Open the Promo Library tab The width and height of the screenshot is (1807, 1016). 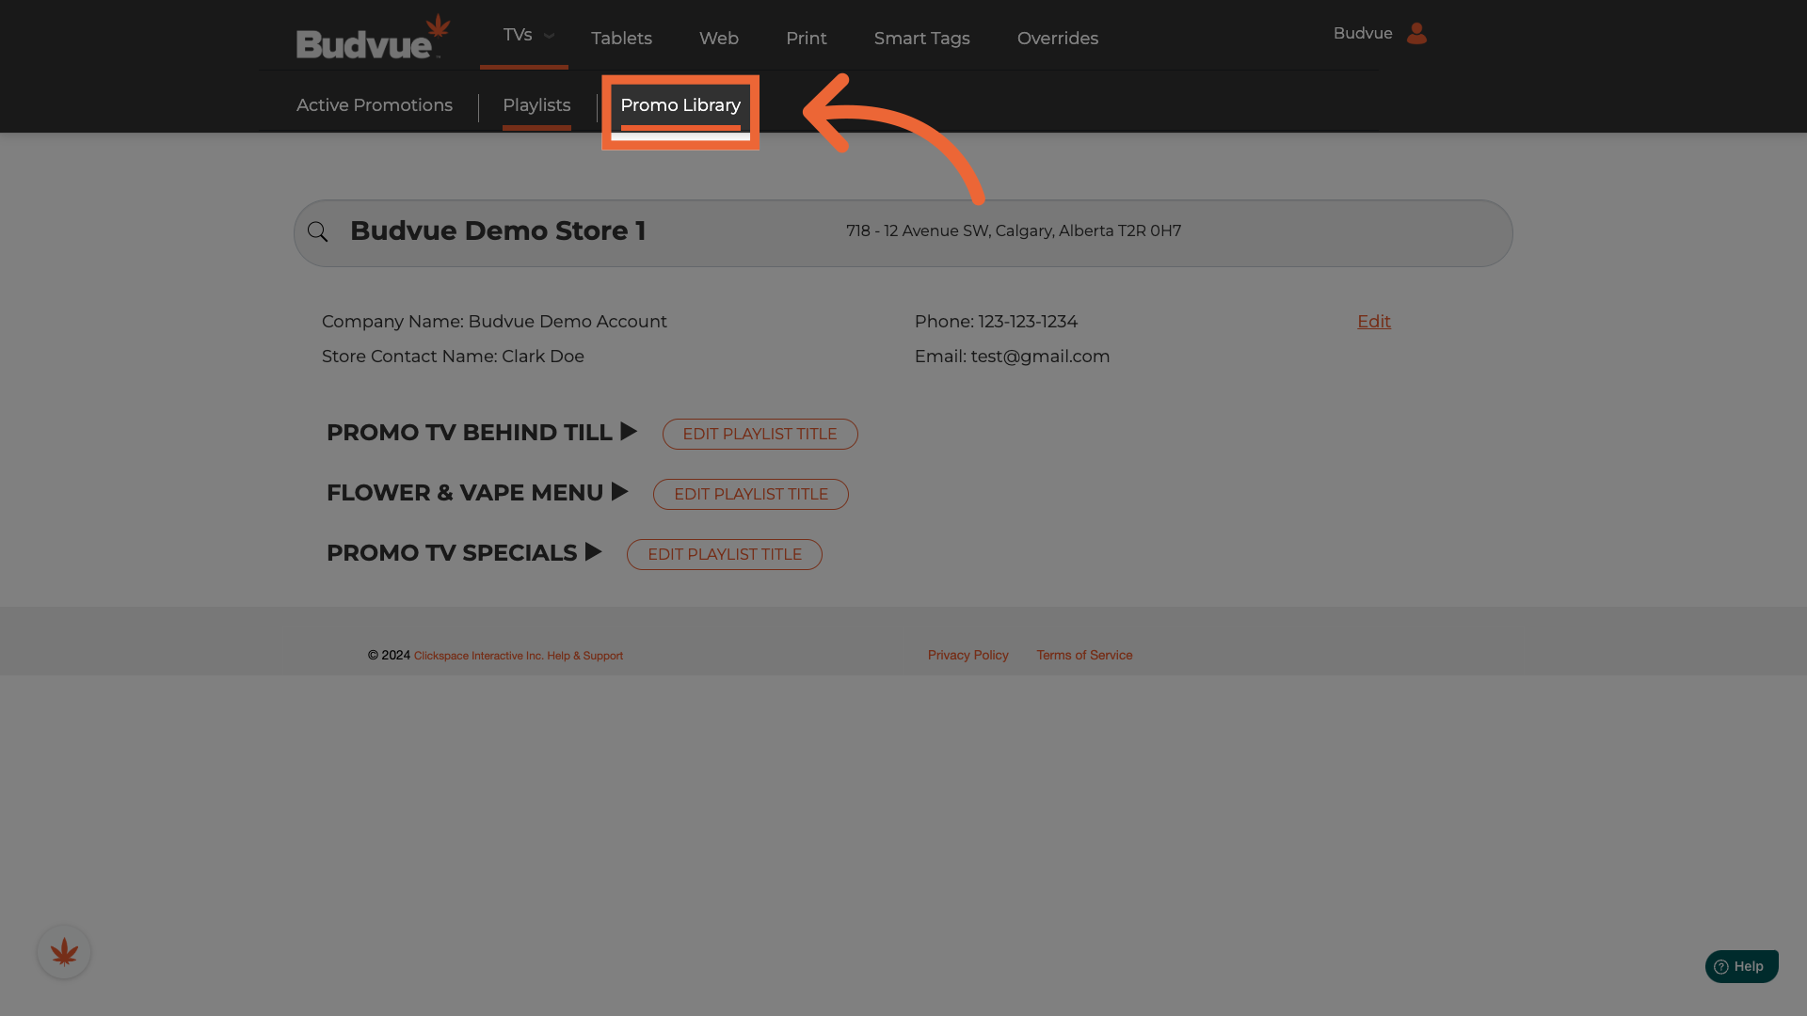coord(680,105)
